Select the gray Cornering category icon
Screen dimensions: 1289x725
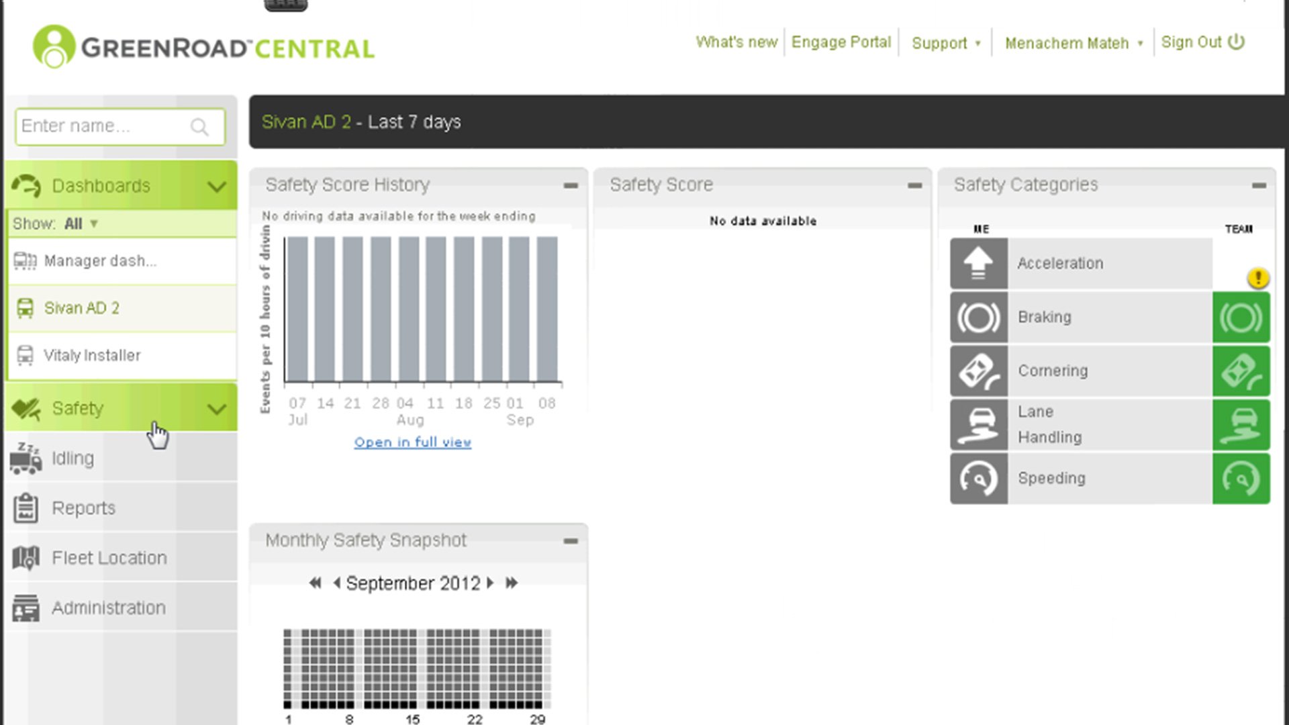pyautogui.click(x=978, y=371)
